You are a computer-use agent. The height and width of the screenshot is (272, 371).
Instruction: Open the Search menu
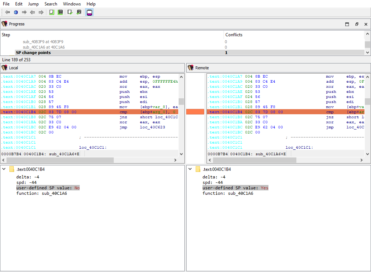click(x=51, y=4)
